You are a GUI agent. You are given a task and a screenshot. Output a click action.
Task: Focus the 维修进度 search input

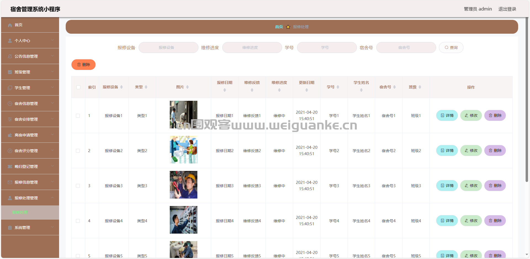point(252,47)
